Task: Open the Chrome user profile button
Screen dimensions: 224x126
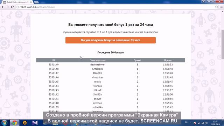Action: click(203, 1)
